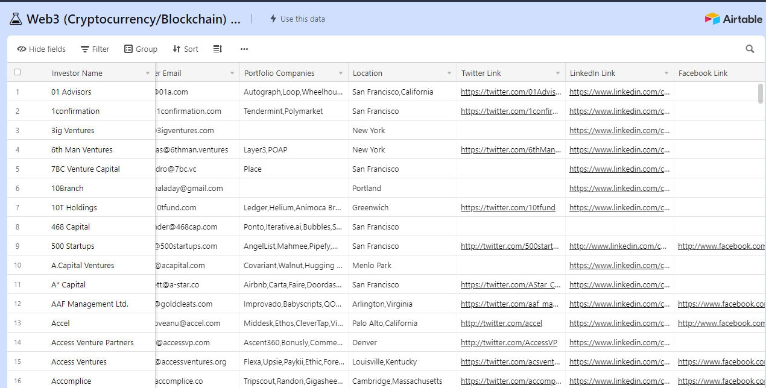Toggle the select-all rows checkbox

[17, 72]
